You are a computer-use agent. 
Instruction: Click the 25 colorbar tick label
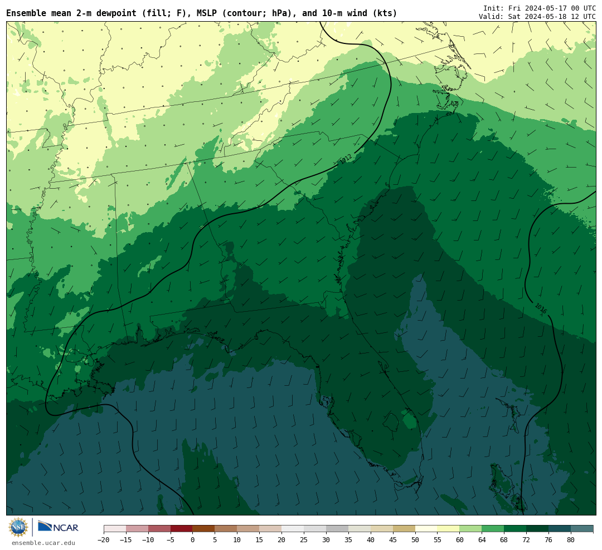304,539
